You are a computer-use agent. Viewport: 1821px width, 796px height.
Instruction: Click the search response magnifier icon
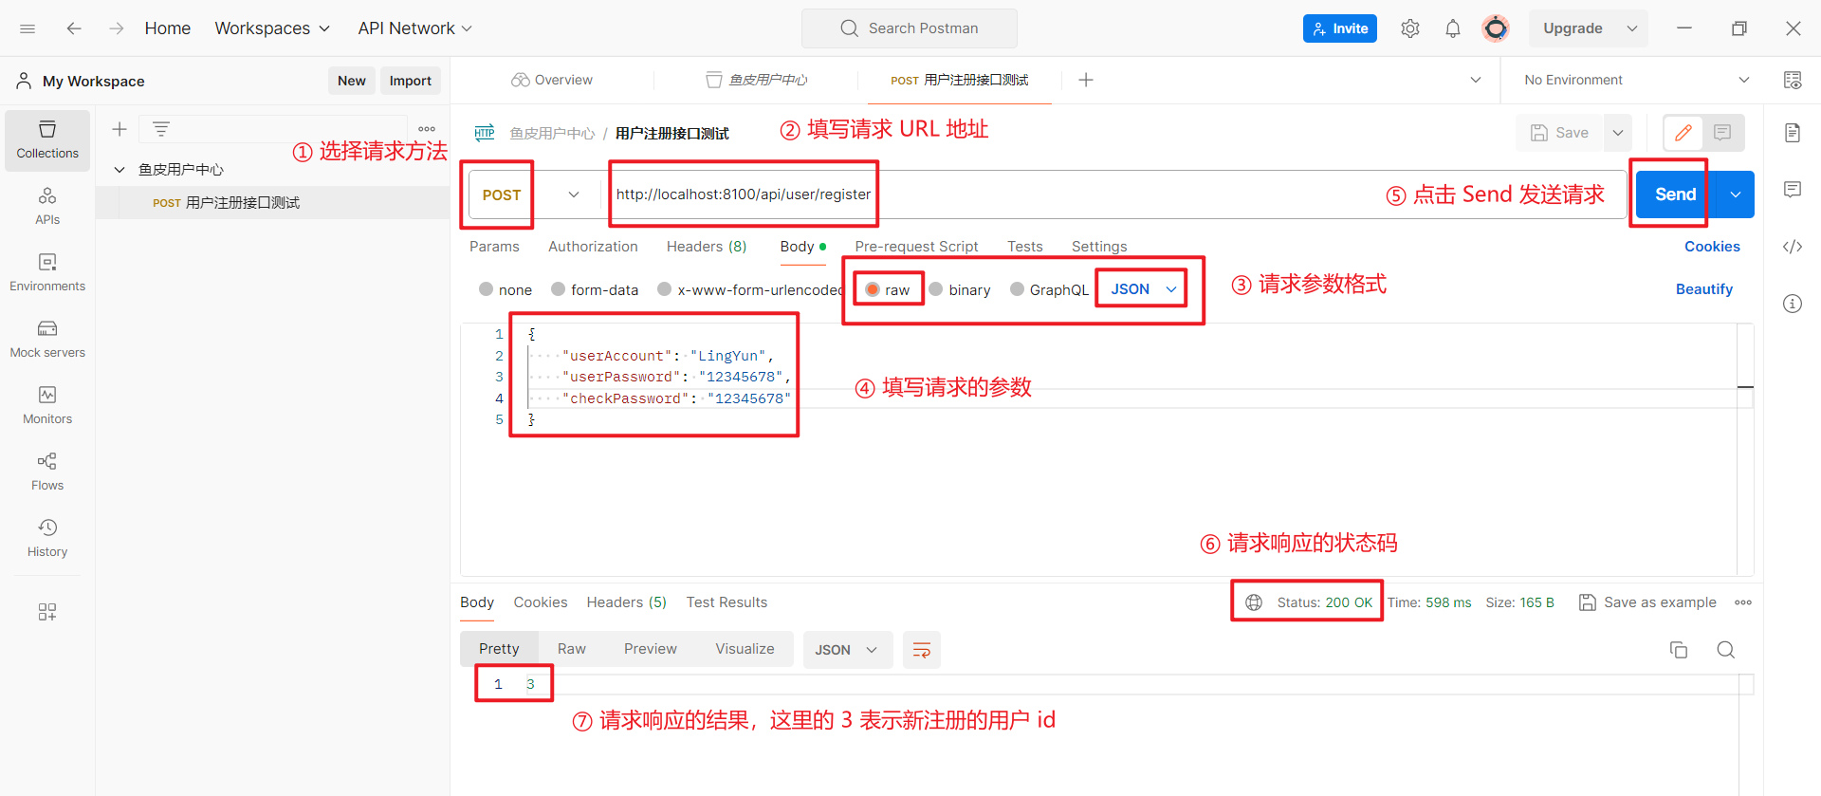tap(1725, 650)
